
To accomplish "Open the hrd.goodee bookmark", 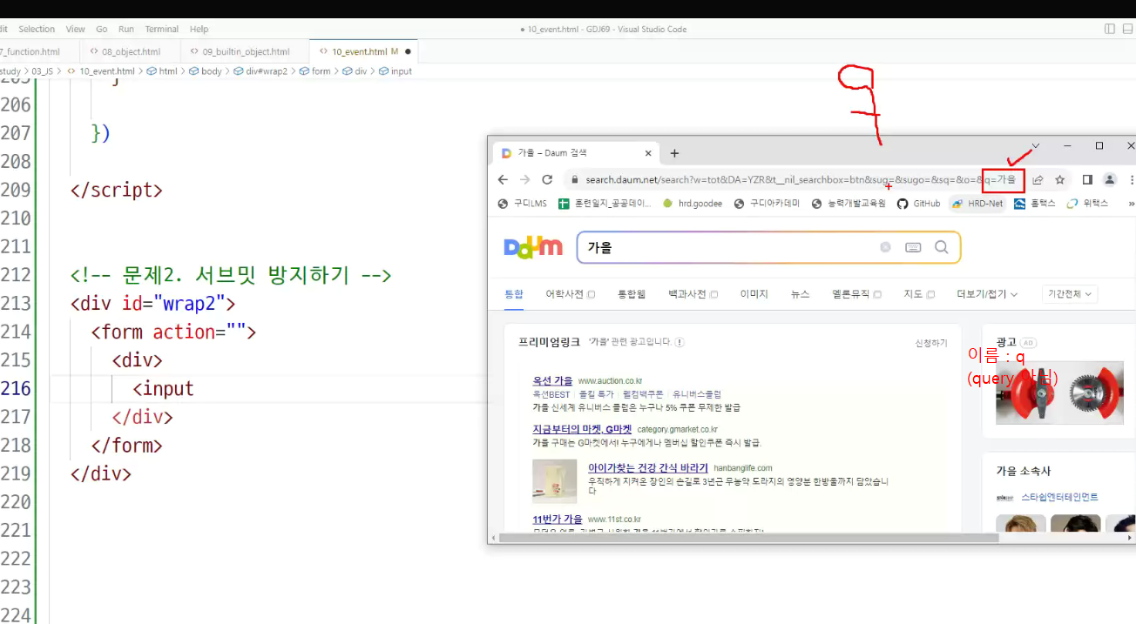I will [x=693, y=204].
